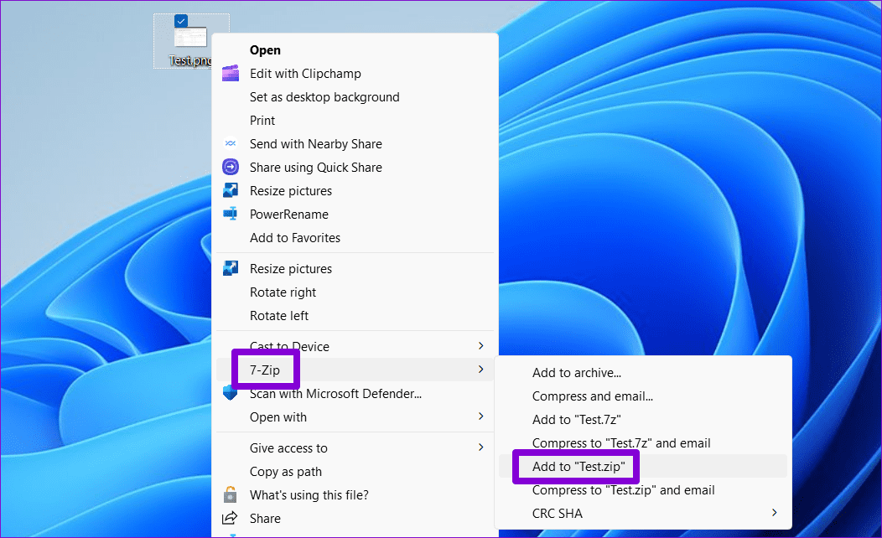882x538 pixels.
Task: Select Add to Favorites
Action: click(295, 237)
